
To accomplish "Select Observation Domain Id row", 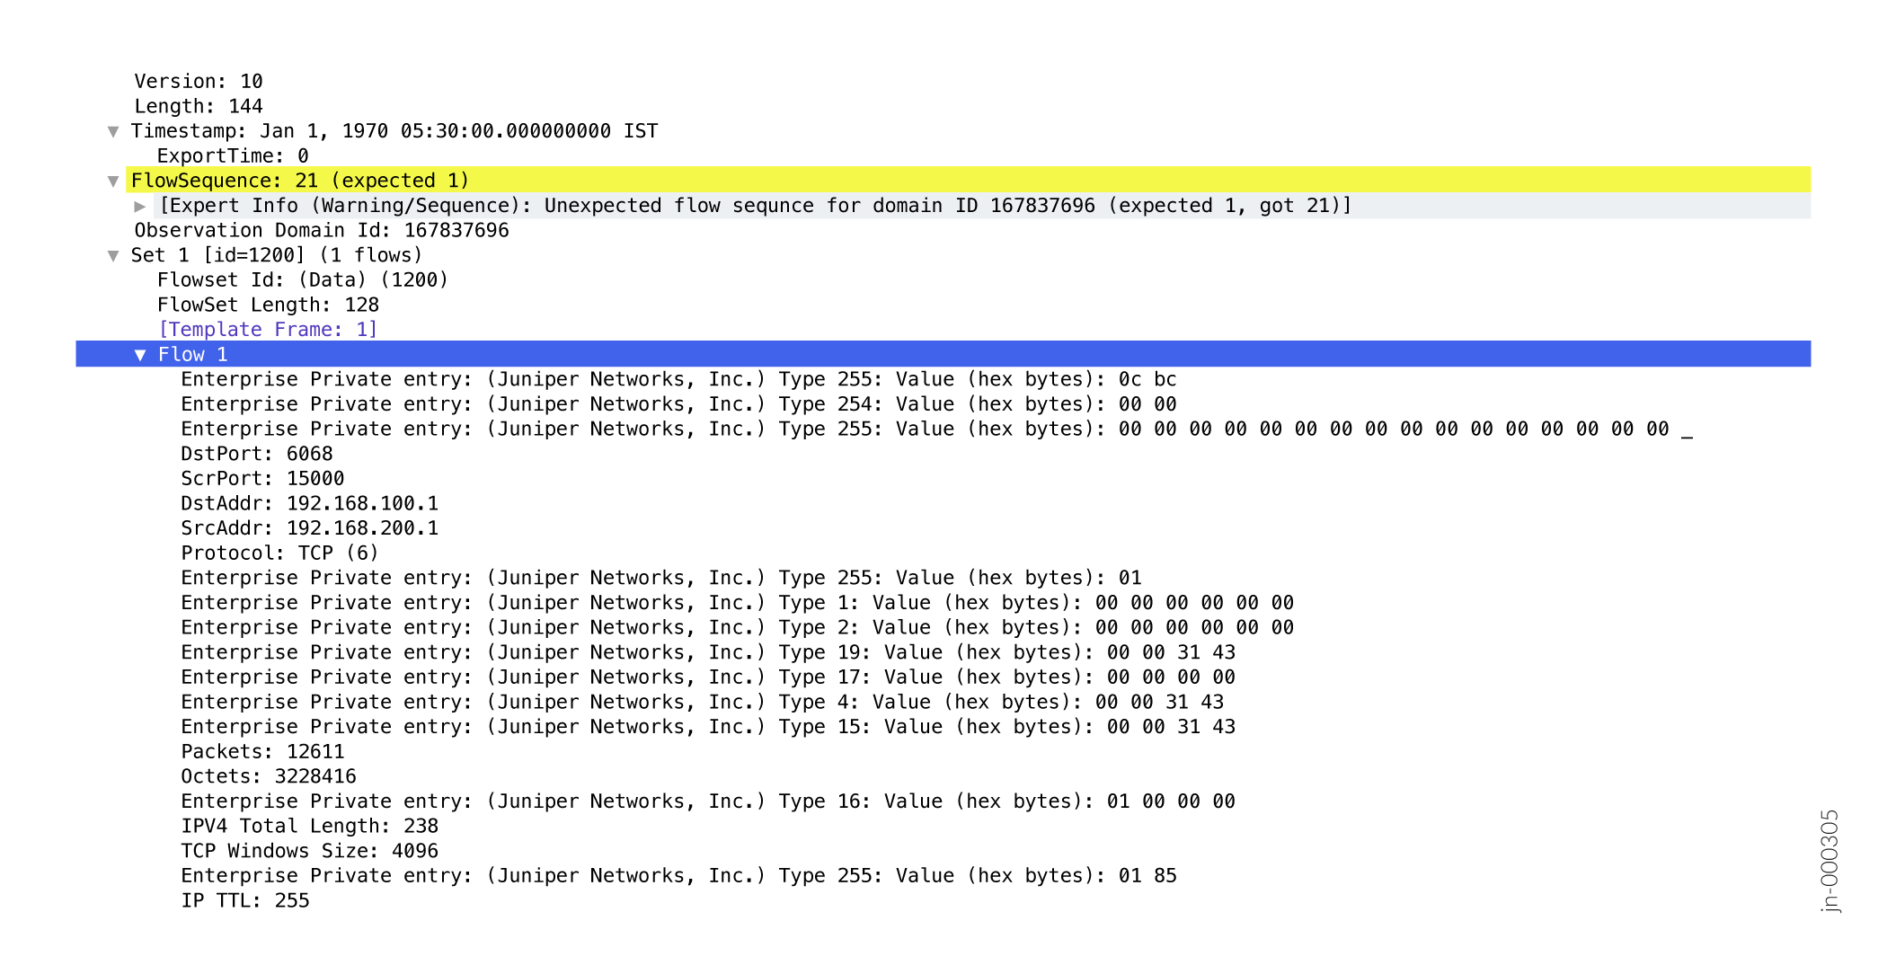I will 322,231.
